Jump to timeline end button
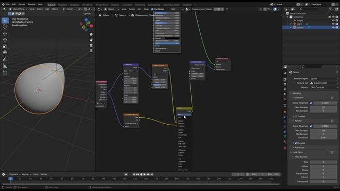Viewport: 340px width, 191px height. click(x=152, y=175)
